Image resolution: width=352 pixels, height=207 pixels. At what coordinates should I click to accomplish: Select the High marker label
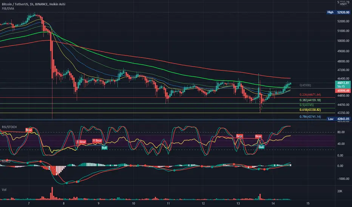point(330,12)
